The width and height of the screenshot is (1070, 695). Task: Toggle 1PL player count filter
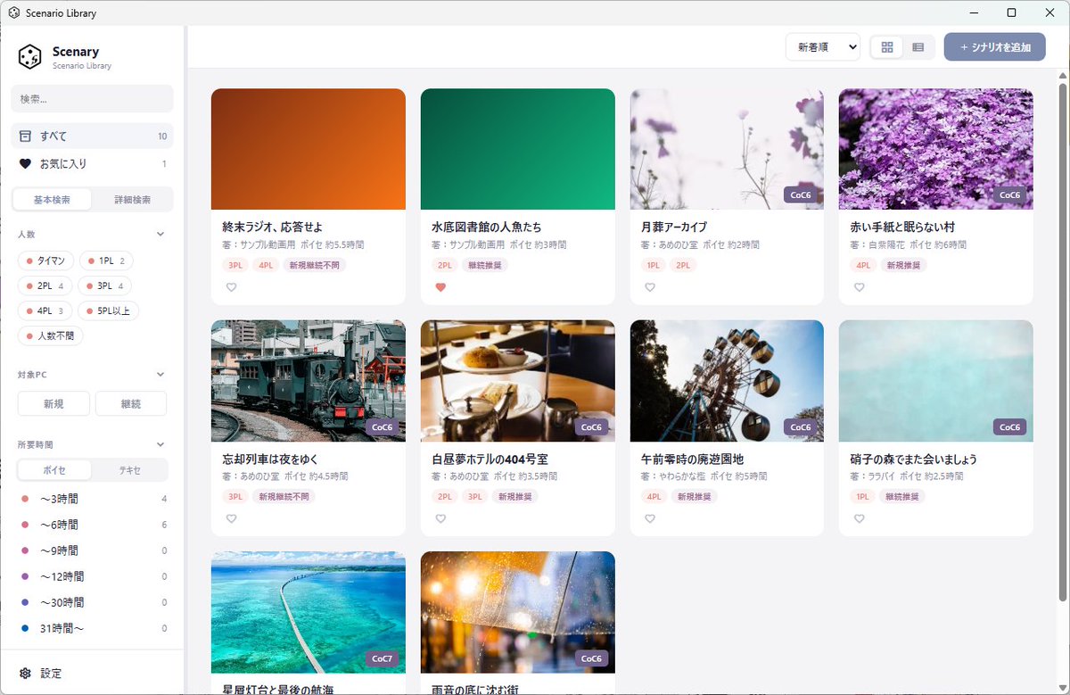tap(106, 261)
